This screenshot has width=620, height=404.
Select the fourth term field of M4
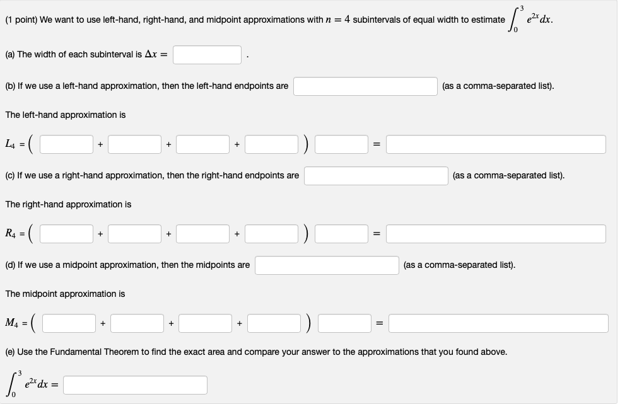(273, 323)
